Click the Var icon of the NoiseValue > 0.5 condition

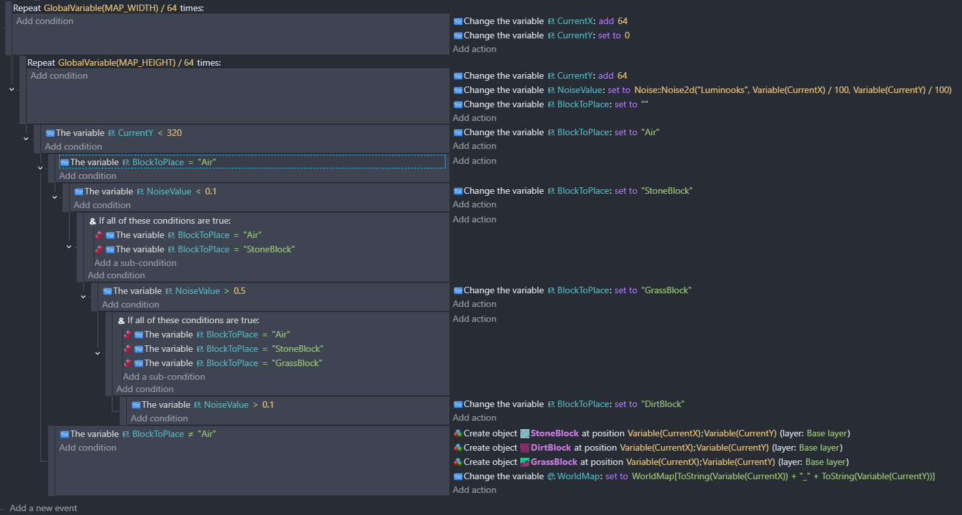pyautogui.click(x=107, y=291)
